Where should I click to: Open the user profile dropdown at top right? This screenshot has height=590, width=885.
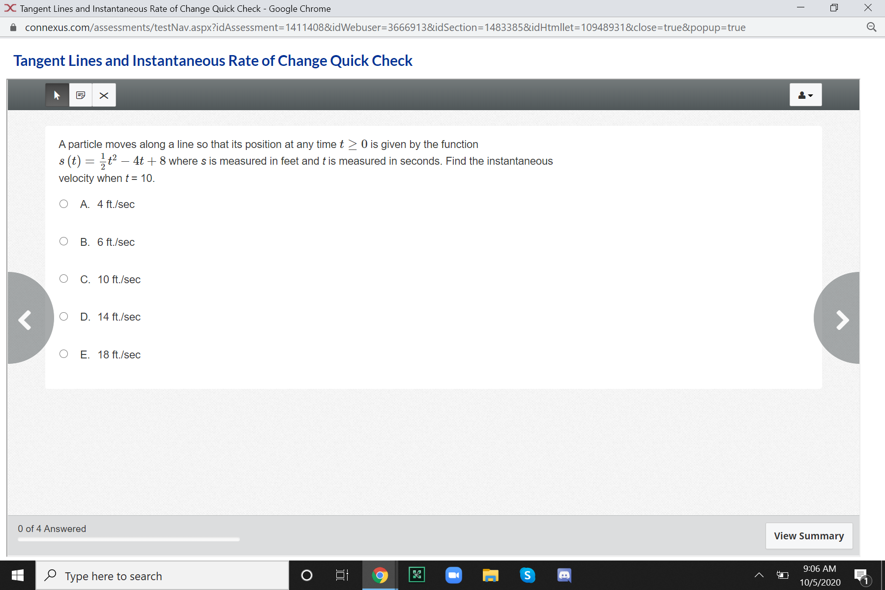[805, 94]
